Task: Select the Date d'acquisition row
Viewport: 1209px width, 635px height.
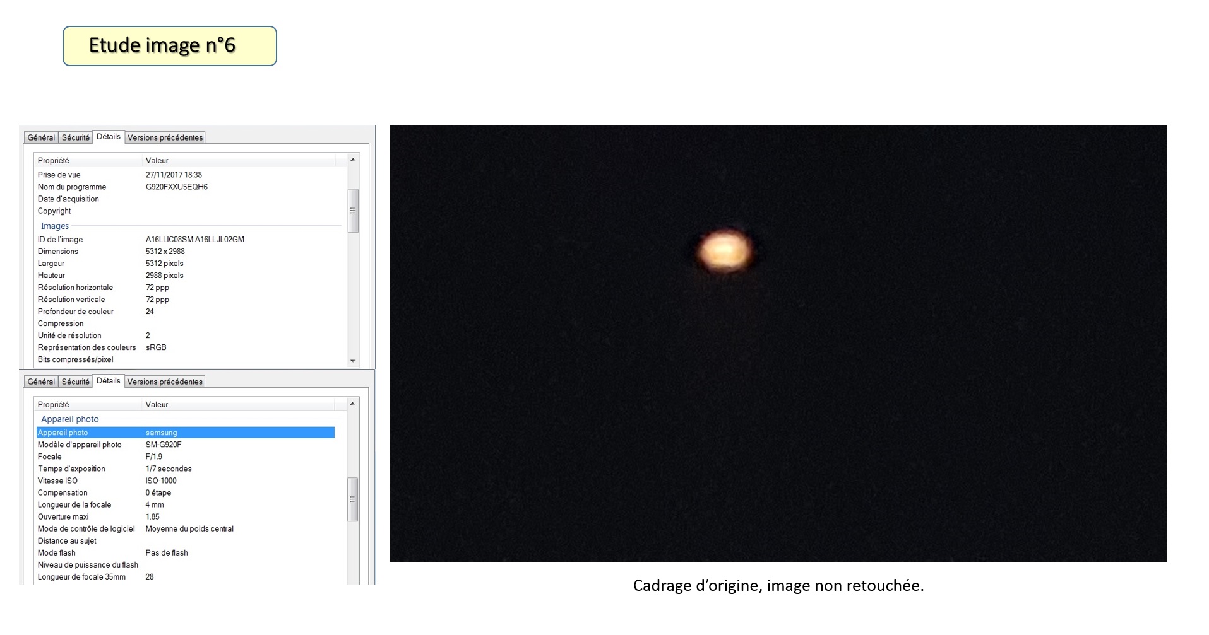Action: tap(186, 199)
